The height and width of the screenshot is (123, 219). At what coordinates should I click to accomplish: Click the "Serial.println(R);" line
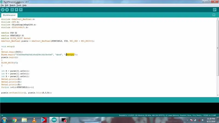[x=11, y=79]
